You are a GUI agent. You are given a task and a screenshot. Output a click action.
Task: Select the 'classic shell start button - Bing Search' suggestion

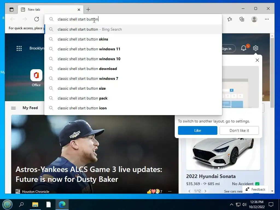coord(133,29)
